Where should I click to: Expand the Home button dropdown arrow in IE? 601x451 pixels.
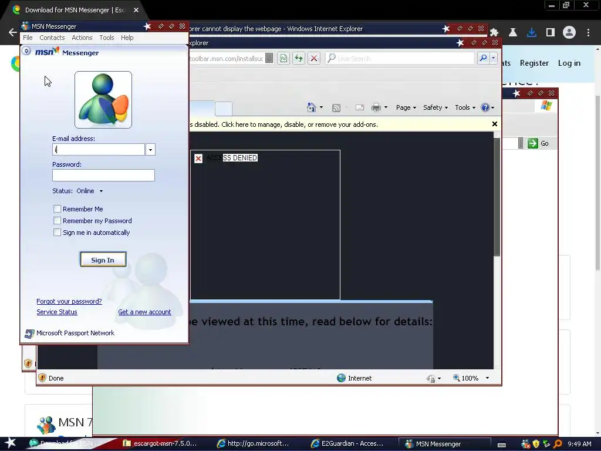point(321,107)
